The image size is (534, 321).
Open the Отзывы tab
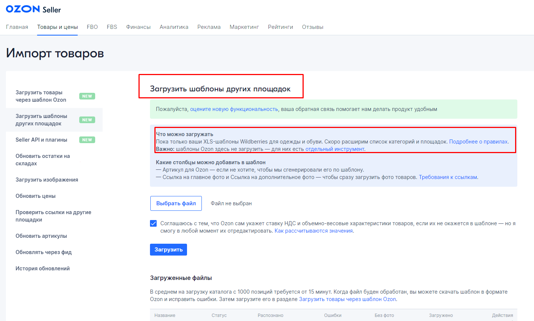(313, 27)
